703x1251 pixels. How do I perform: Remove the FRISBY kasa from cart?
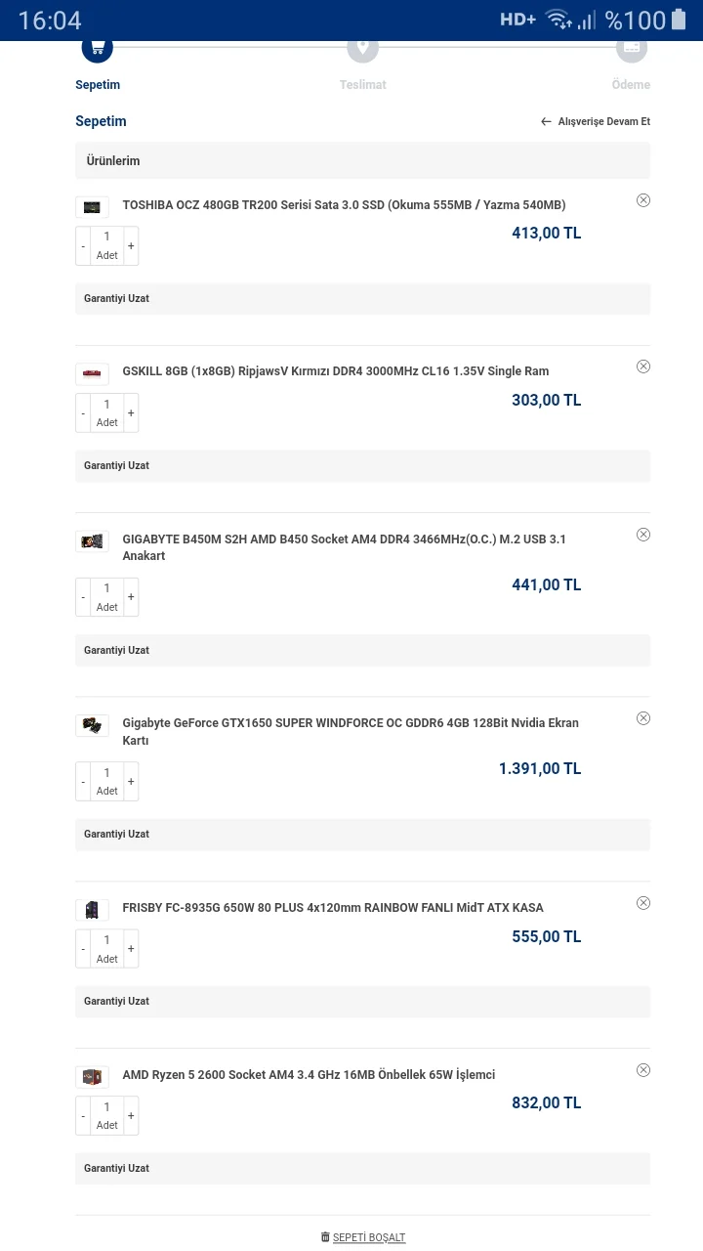coord(643,903)
